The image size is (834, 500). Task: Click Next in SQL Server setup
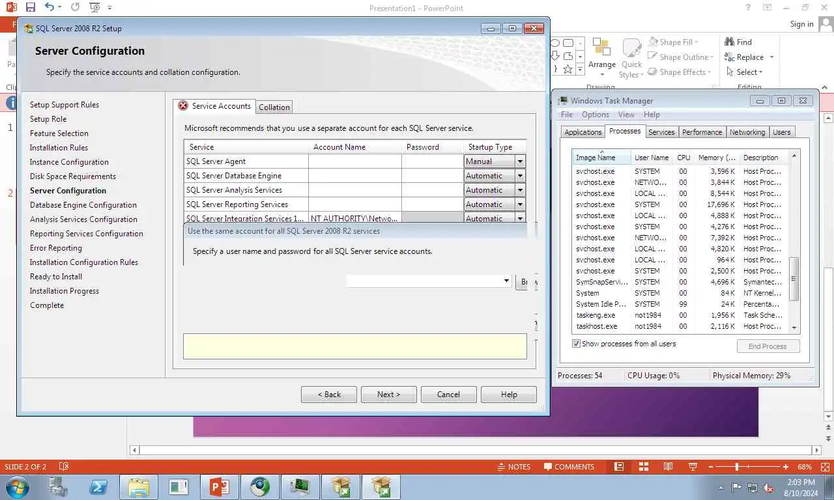pyautogui.click(x=389, y=395)
